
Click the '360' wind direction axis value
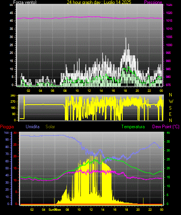coord(13,96)
